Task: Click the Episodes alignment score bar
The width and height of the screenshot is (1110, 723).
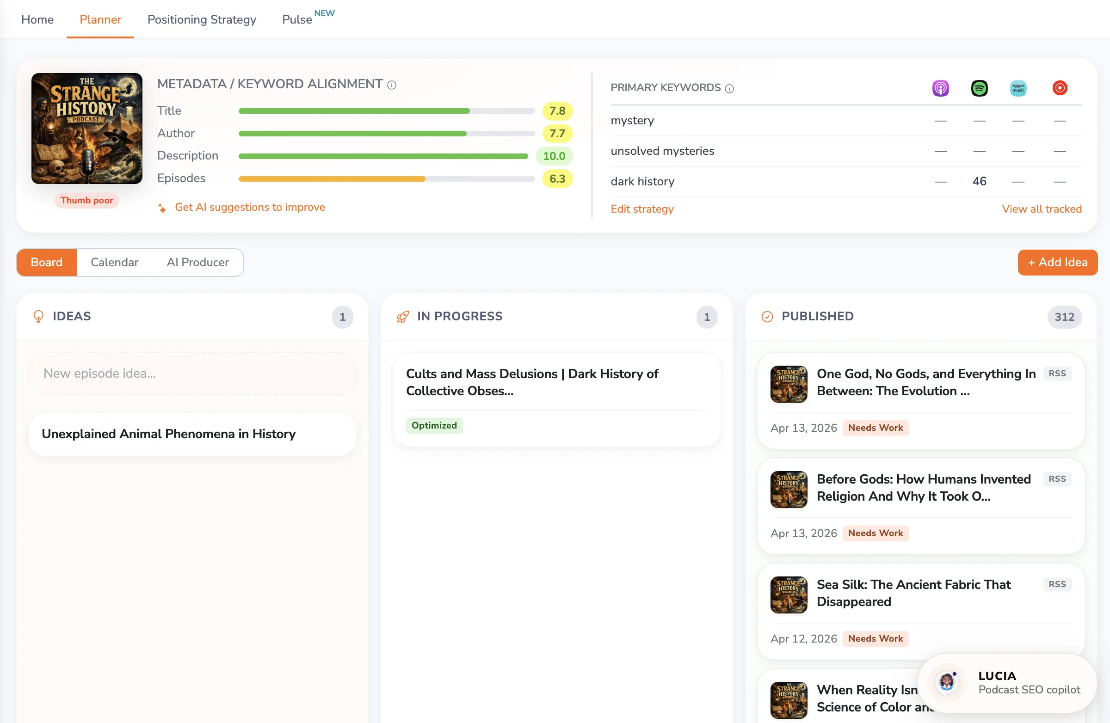Action: [386, 178]
